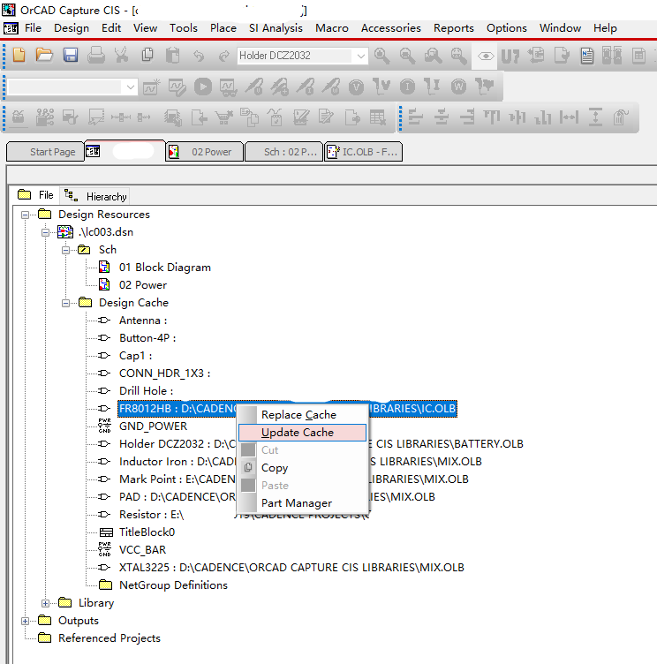Open the SI Analysis menu

[276, 28]
